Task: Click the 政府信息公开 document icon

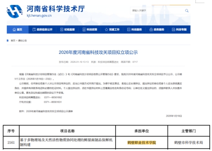Action: [x=34, y=30]
